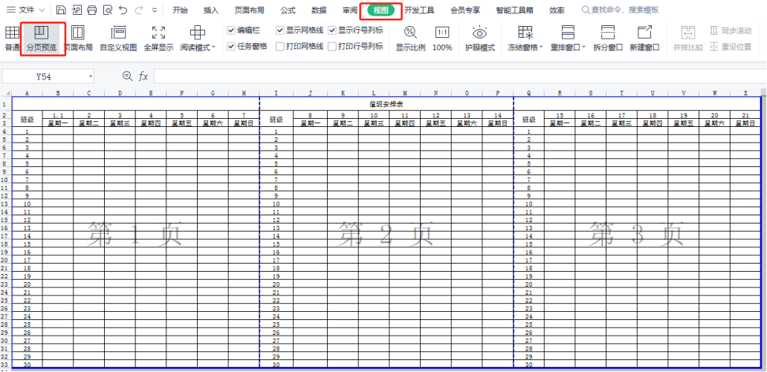Select the 视图 ribbon tab

click(x=381, y=10)
